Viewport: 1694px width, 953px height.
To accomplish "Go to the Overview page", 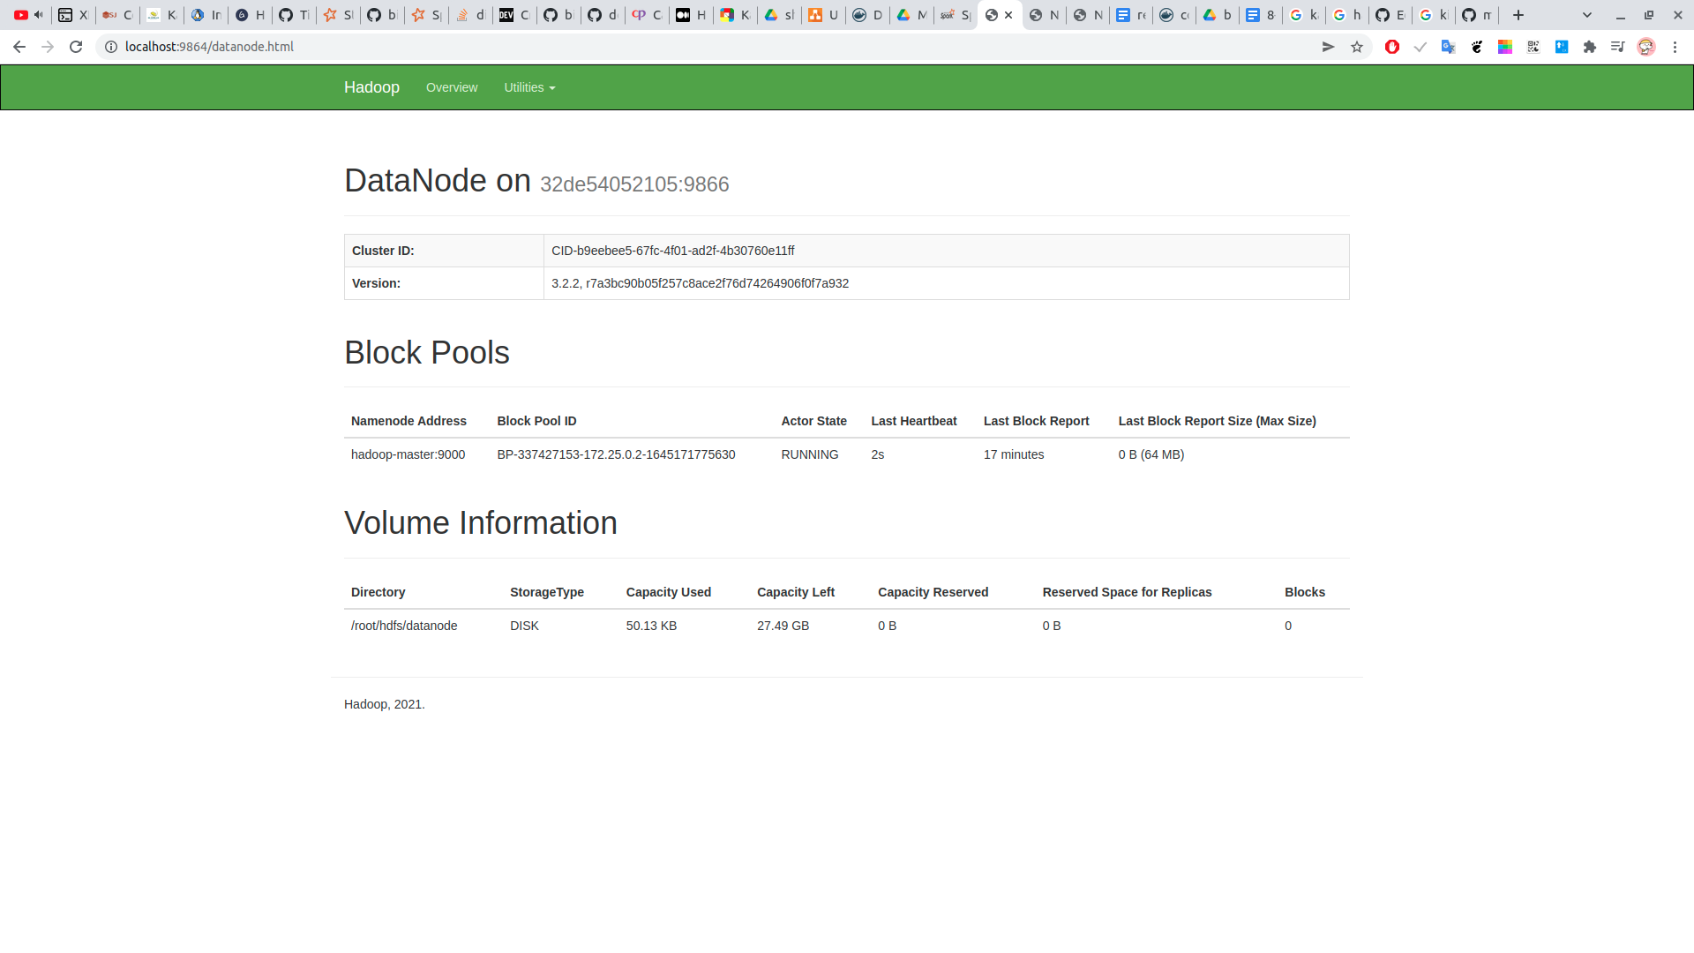I will [451, 87].
